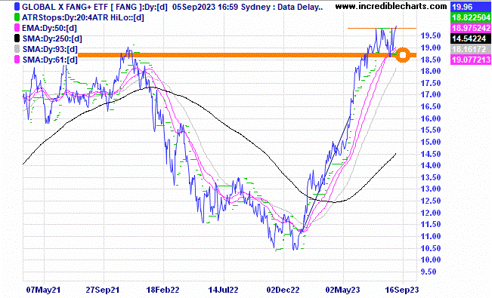
Task: Click the blue swatch beside GLOBAL X FANG+ ETF
Action: 17,7
